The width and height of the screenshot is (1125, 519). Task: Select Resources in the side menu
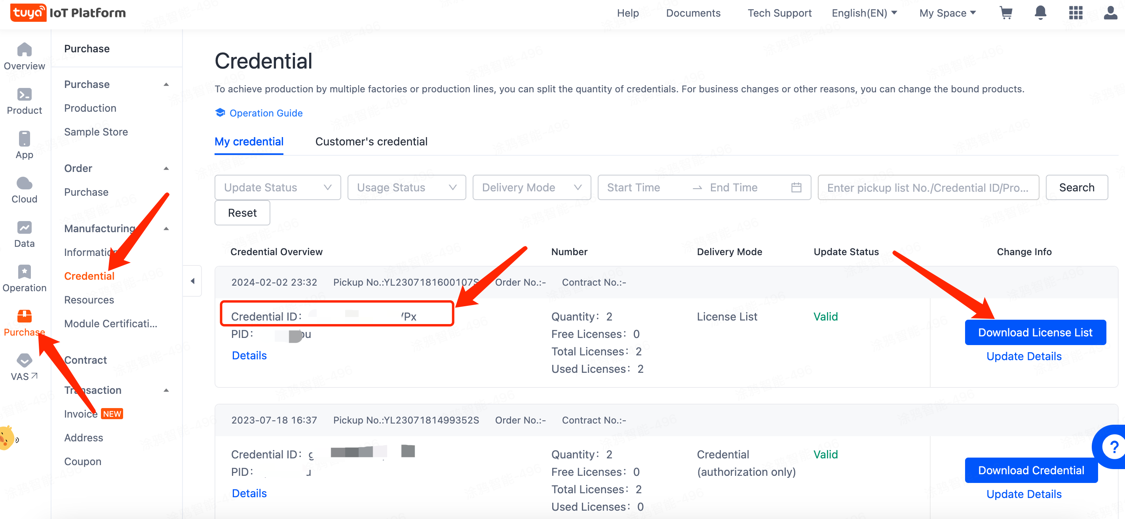(x=89, y=300)
